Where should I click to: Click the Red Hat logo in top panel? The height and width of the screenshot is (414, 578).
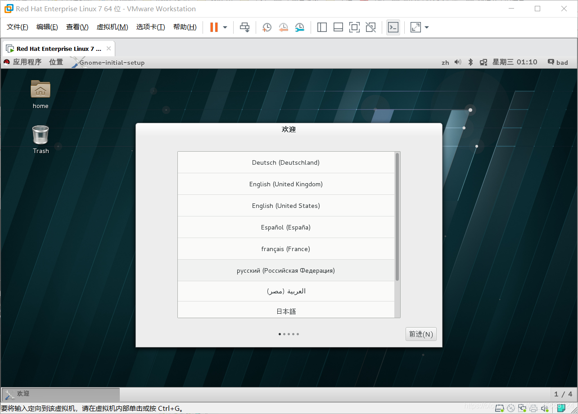point(7,62)
